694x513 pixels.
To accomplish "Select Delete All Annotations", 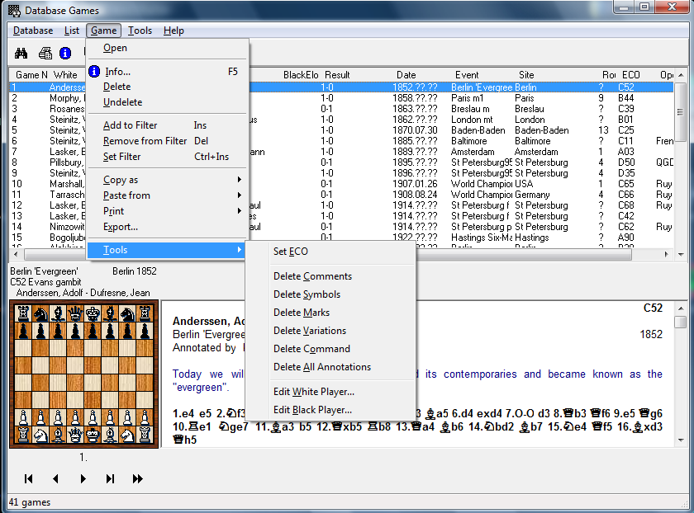I will click(x=322, y=367).
